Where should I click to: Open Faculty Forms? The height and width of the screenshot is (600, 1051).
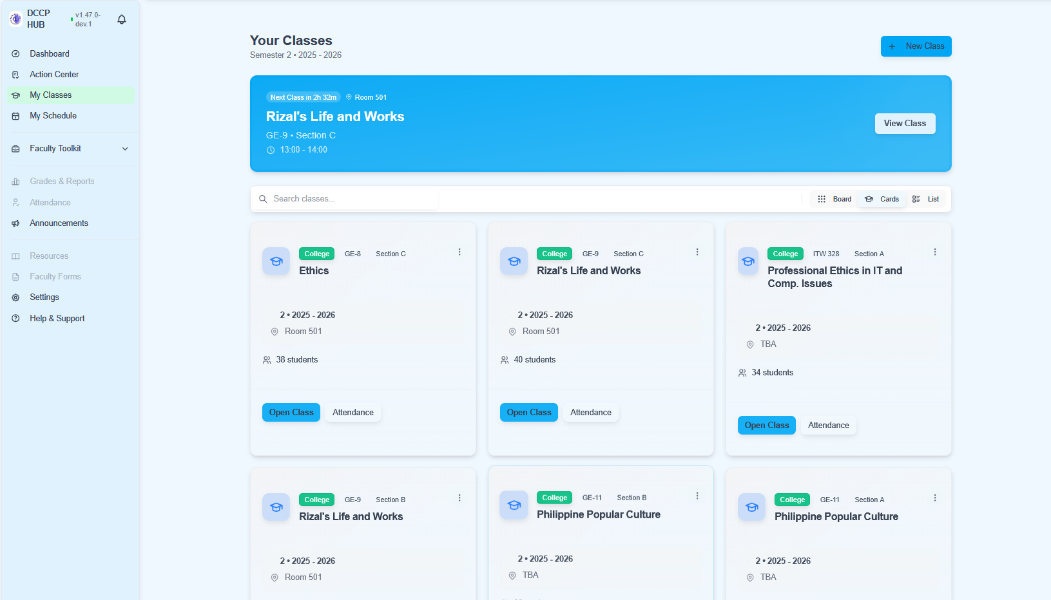tap(70, 277)
